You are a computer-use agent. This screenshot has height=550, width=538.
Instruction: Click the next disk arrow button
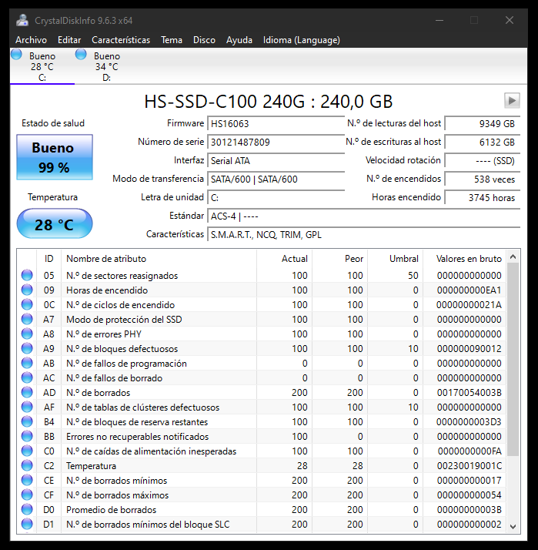(512, 101)
